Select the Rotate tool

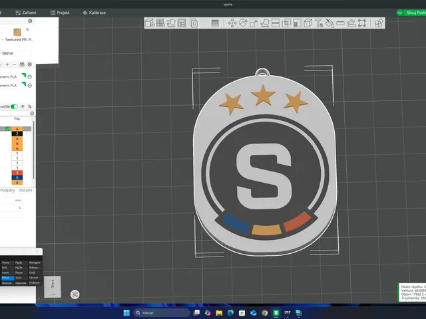243,23
